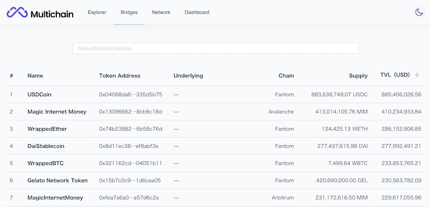
Task: Click address 0x04068da6···335d5b75
Action: click(x=131, y=95)
